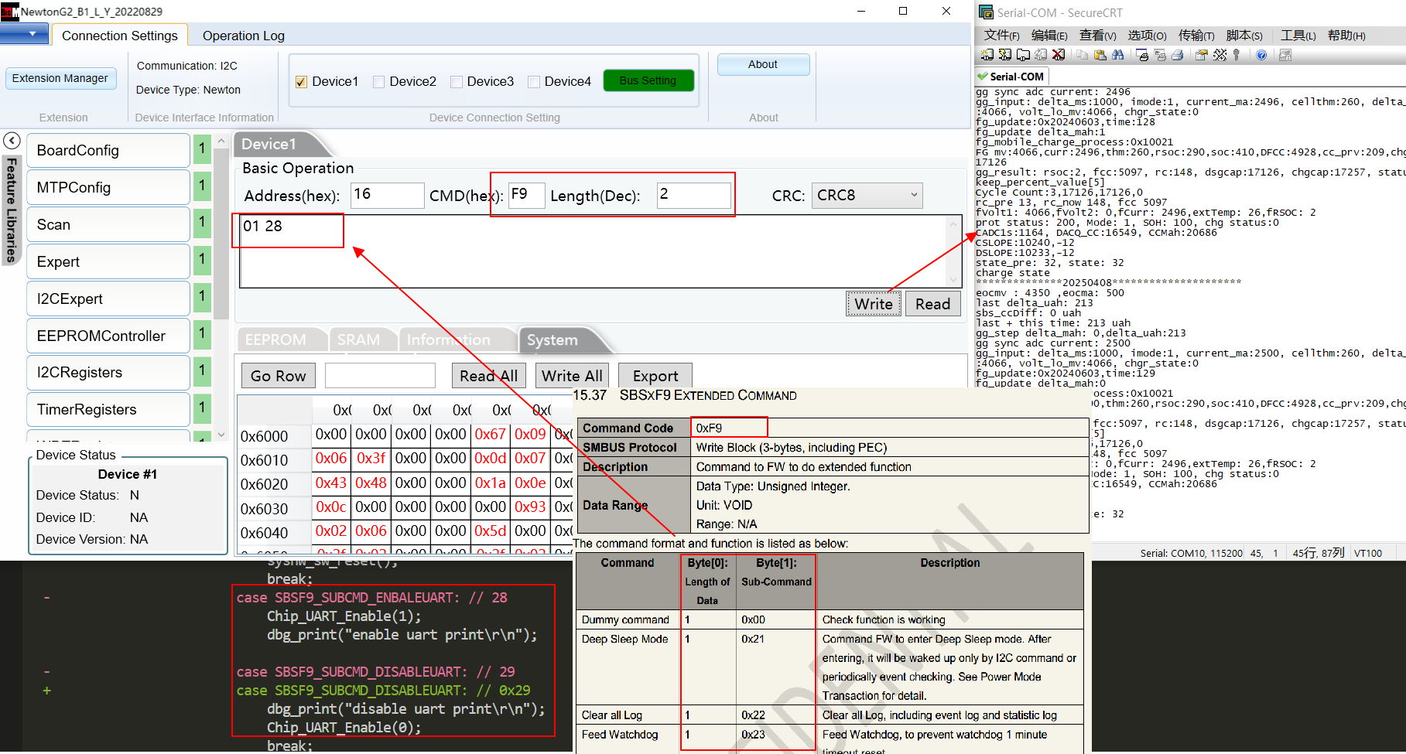Click the Write All button
Viewport: 1406px width, 754px height.
click(572, 376)
